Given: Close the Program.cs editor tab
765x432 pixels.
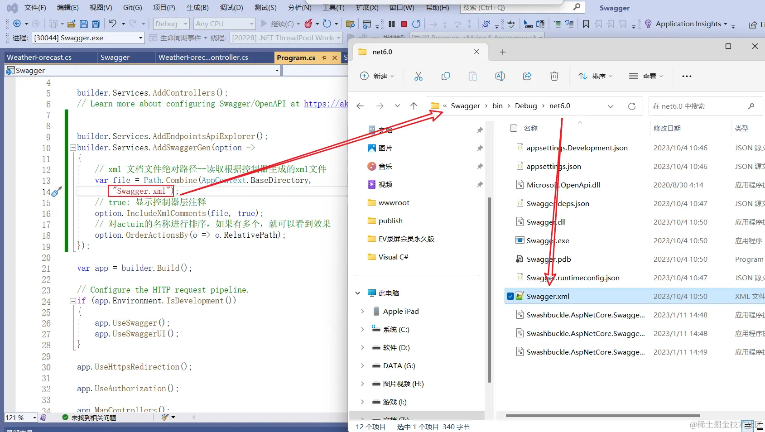Looking at the screenshot, I should tap(335, 58).
